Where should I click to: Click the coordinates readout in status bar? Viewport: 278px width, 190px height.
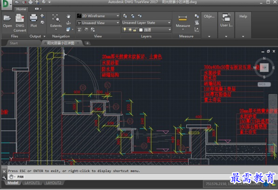[233, 184]
